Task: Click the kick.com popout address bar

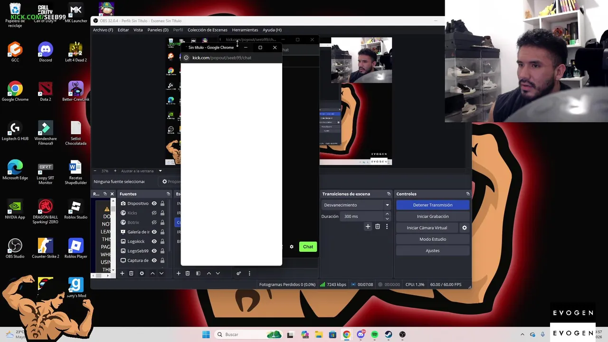Action: click(x=231, y=57)
